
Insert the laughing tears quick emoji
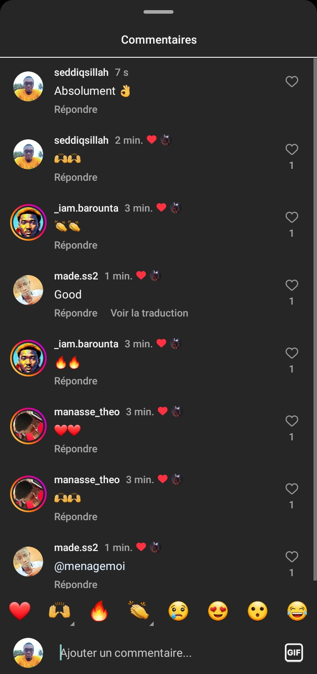click(x=297, y=611)
